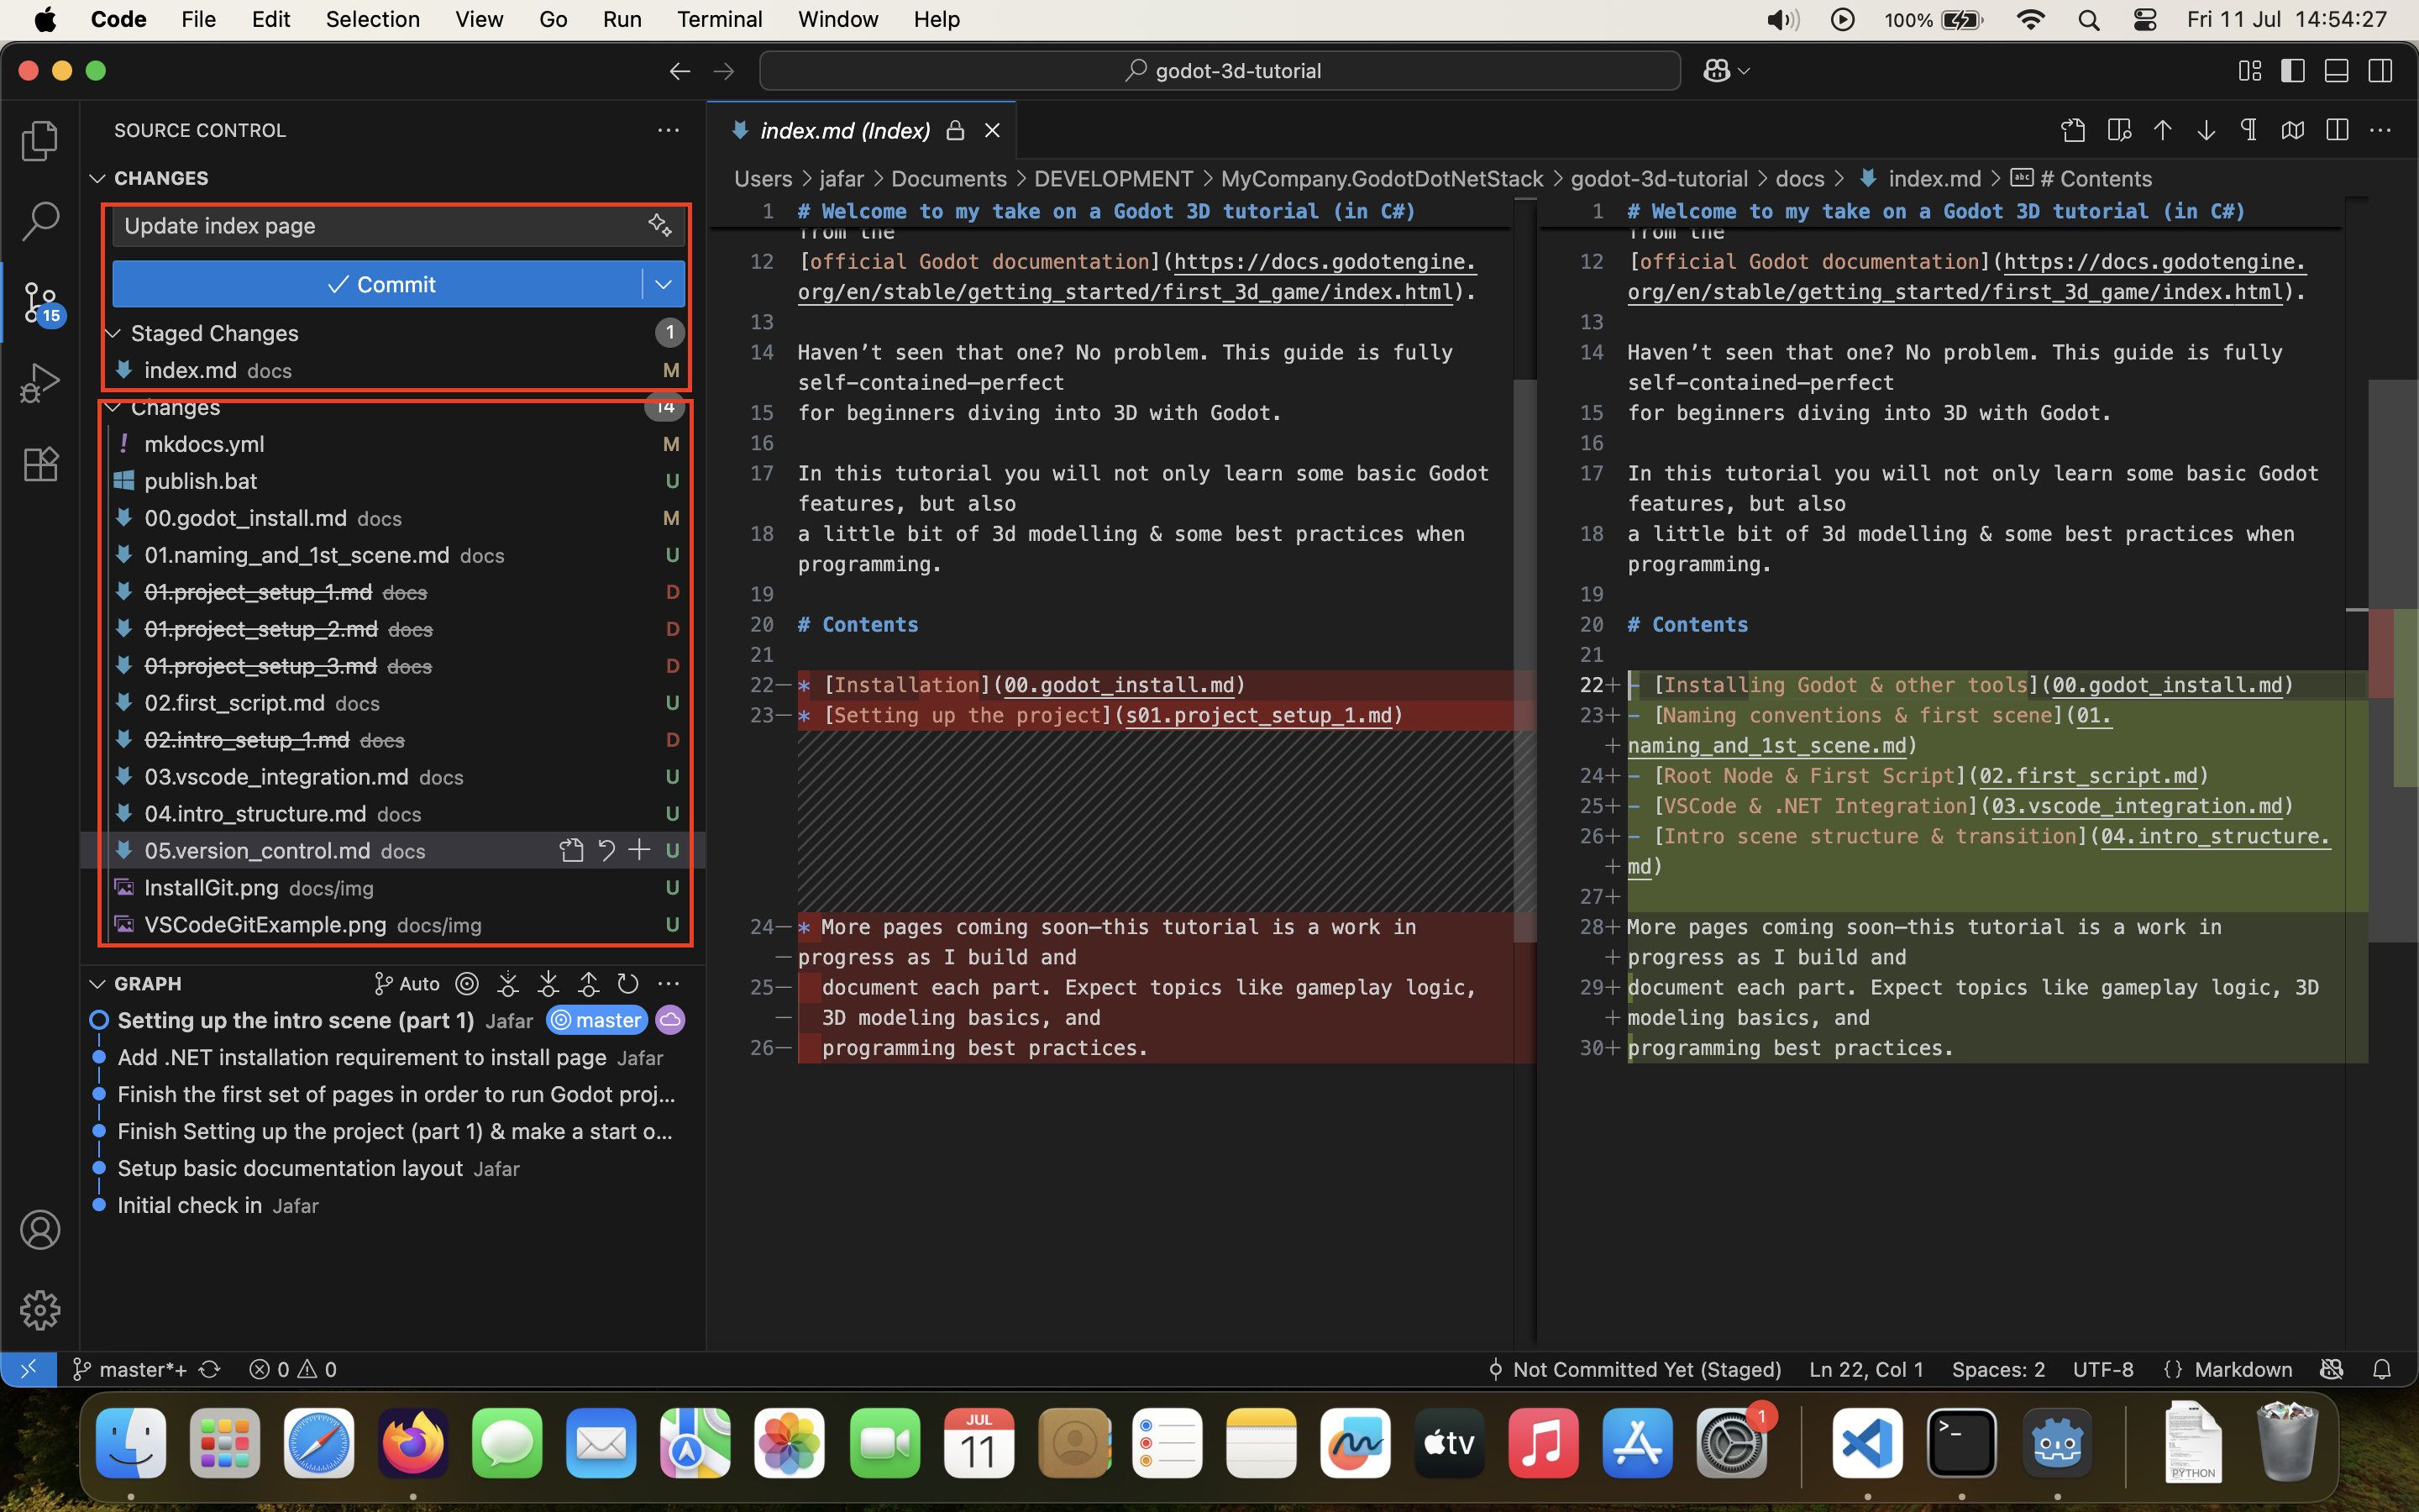Screen dimensions: 2419x1512
Task: Open the Commit button dropdown arrow
Action: point(664,285)
